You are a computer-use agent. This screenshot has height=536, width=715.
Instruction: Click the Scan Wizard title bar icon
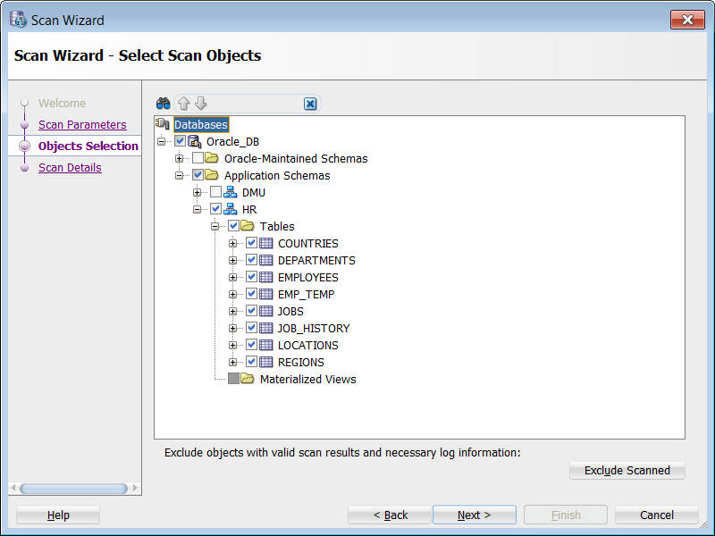[19, 20]
